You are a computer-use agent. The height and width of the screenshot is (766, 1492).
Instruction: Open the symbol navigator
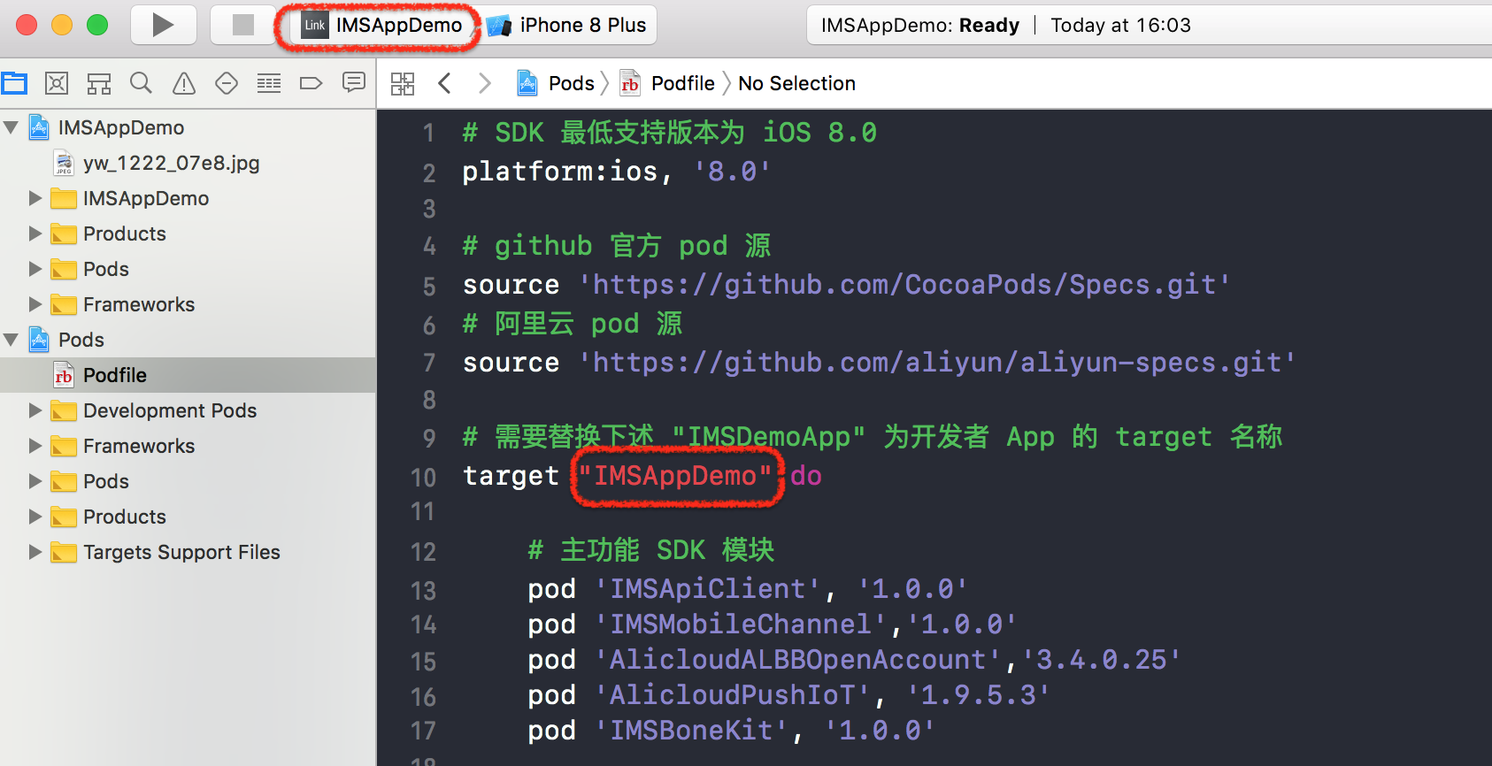click(x=99, y=83)
